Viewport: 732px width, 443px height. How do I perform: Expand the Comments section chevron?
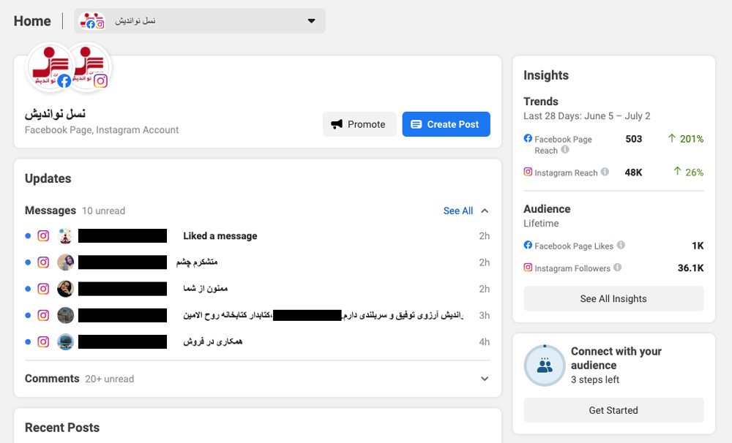pyautogui.click(x=485, y=379)
